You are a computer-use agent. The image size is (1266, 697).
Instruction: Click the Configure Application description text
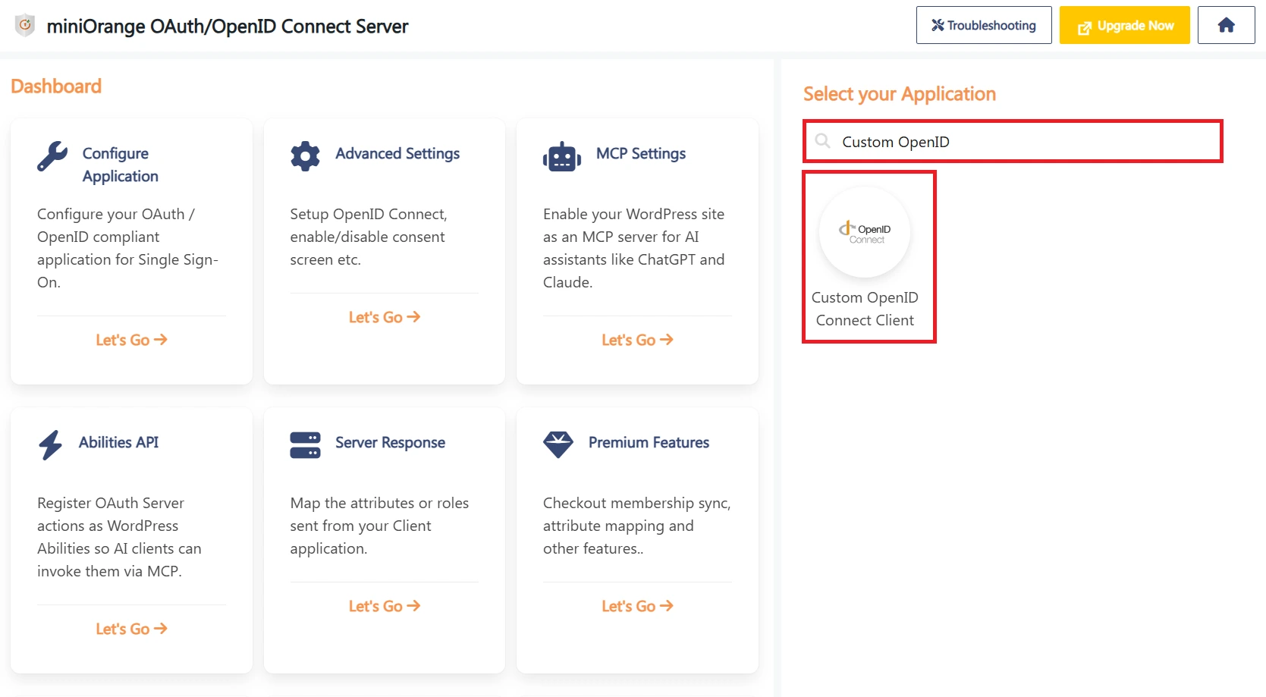[127, 248]
